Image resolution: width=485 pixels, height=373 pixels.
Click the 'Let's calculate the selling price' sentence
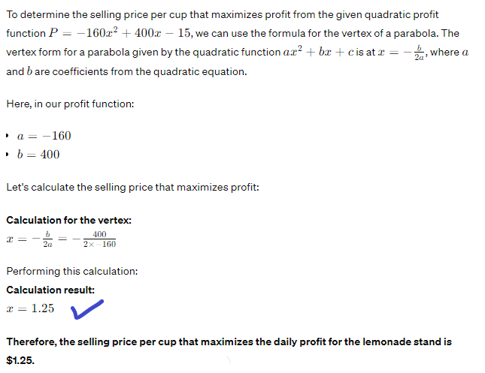coord(132,187)
